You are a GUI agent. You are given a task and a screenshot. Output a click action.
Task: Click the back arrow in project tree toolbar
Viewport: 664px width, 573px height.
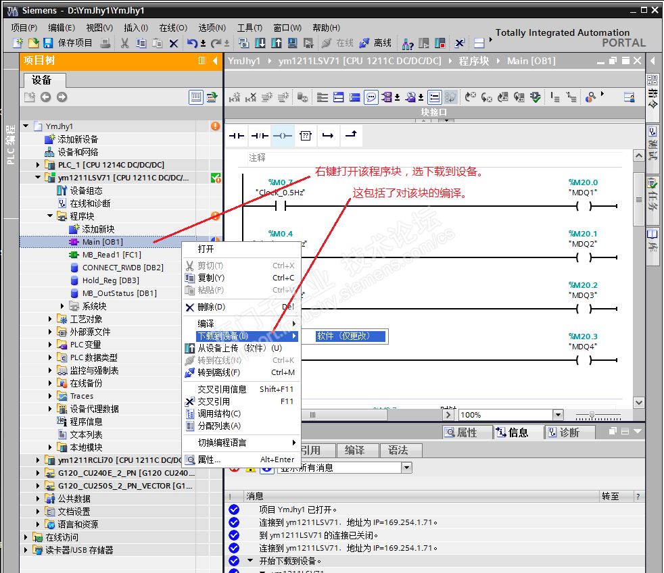tap(46, 97)
